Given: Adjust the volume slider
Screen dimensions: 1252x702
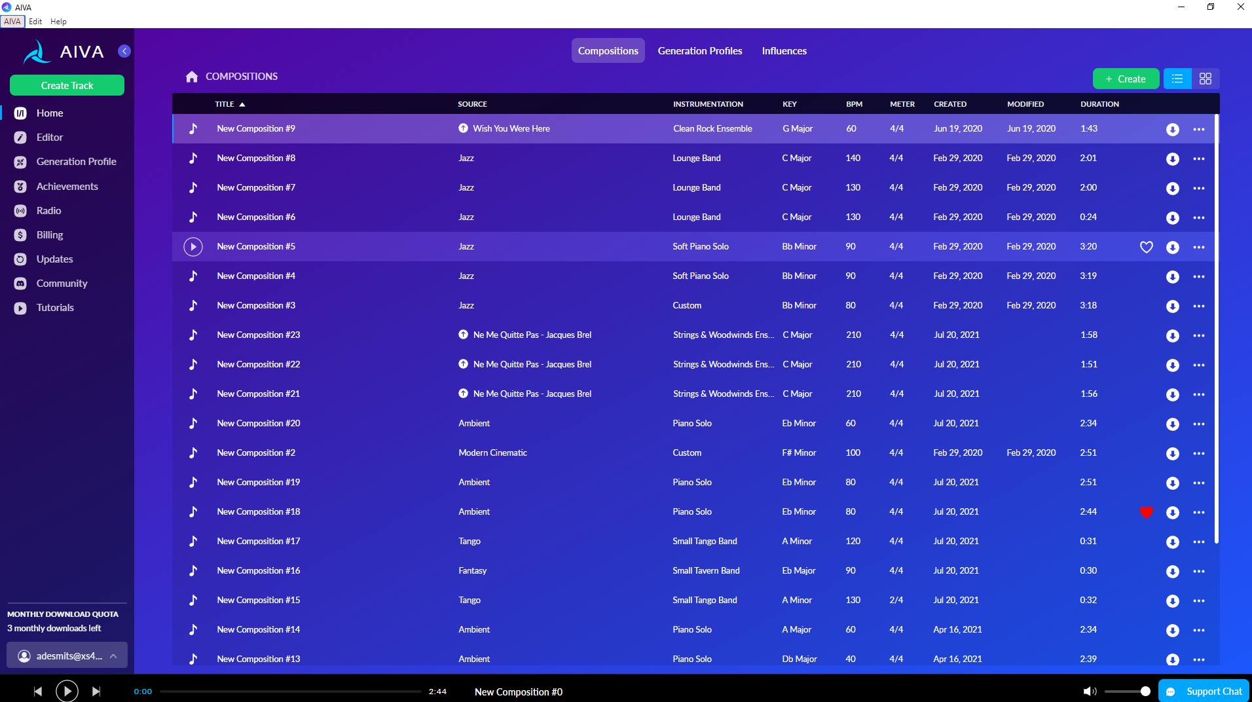Looking at the screenshot, I should [x=1126, y=692].
